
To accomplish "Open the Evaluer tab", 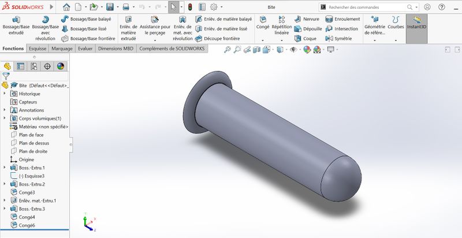I will pos(85,49).
